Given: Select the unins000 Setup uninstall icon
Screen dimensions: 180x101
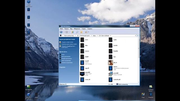Looking at the screenshot, I should (x=111, y=74).
